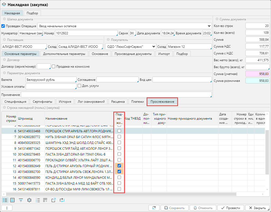
Task: Click the horizontal scrollbar under the table
Action: point(119,194)
